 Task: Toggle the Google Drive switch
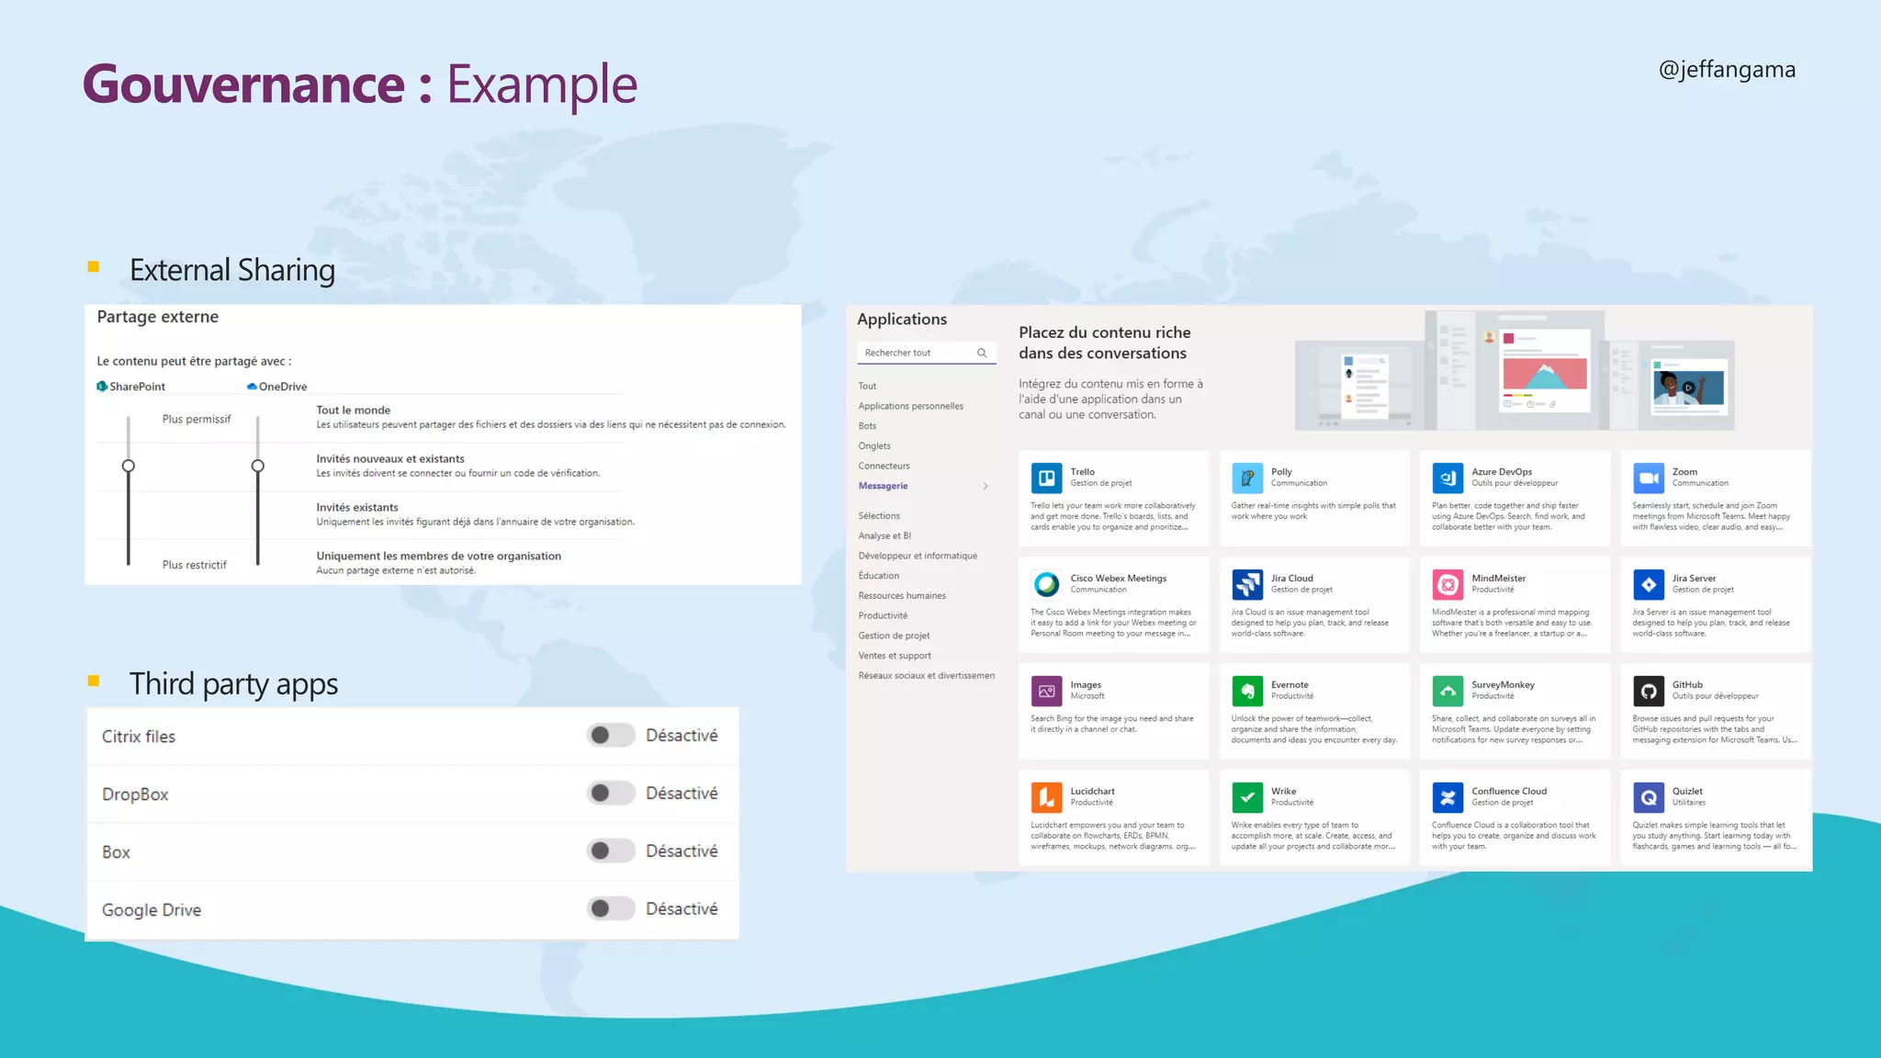[611, 908]
